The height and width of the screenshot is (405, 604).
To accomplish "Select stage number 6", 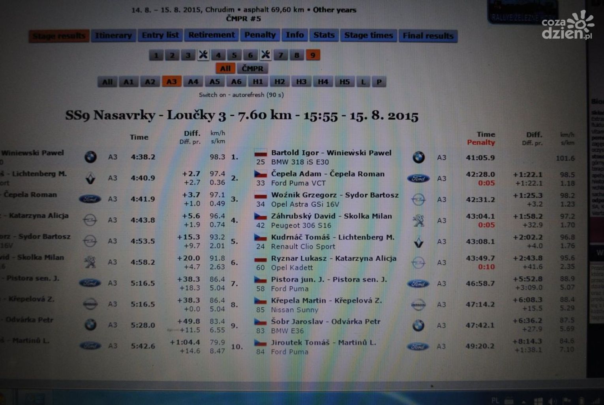I will tap(250, 55).
